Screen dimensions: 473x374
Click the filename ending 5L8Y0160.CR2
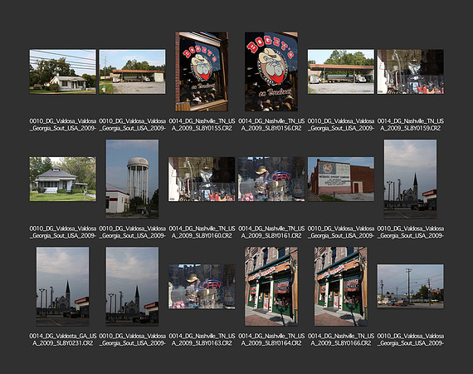[202, 232]
